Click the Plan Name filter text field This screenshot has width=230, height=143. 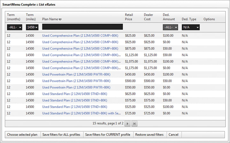point(82,27)
